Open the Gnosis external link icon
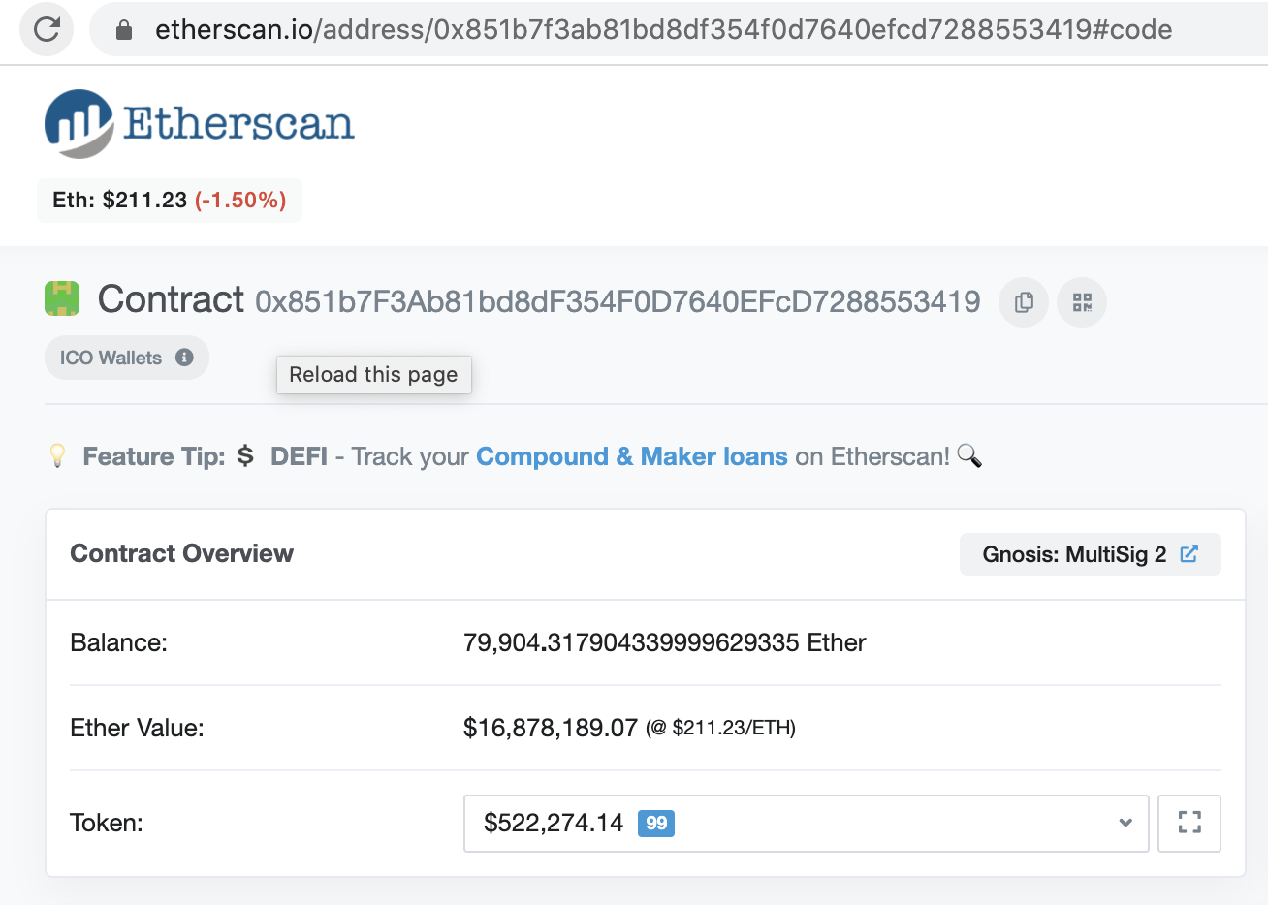 click(x=1189, y=554)
